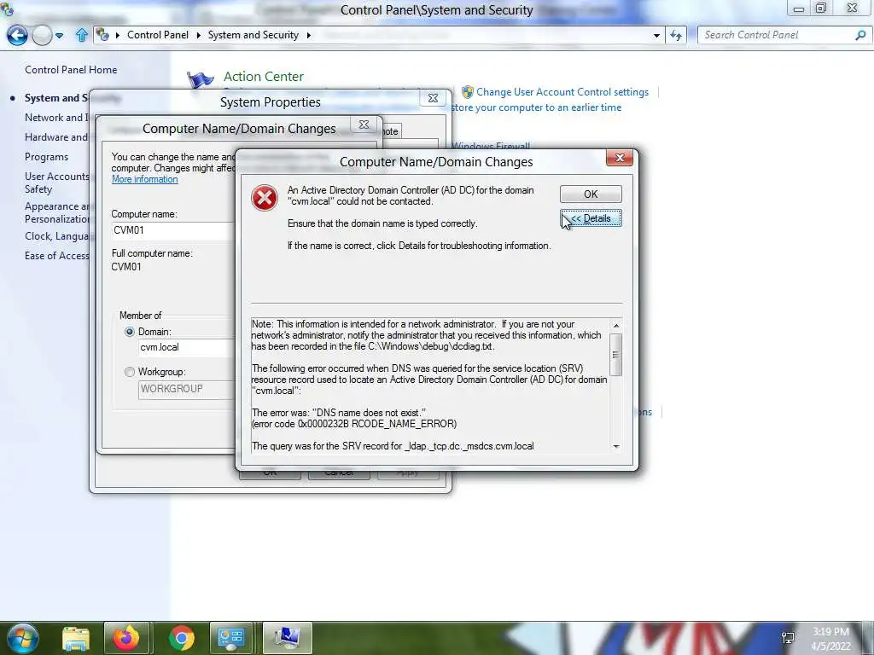Open the taskbar clock showing 3:19 PM

coord(830,639)
